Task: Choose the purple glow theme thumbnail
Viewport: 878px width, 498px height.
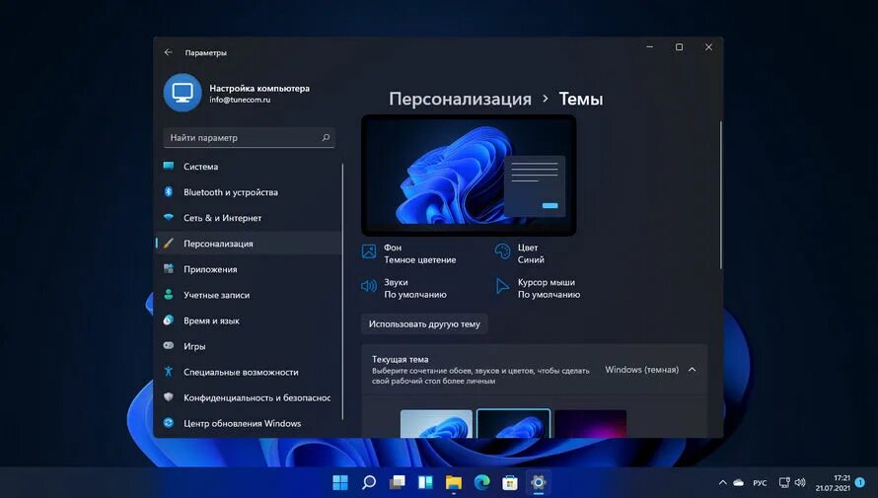Action: click(x=590, y=424)
